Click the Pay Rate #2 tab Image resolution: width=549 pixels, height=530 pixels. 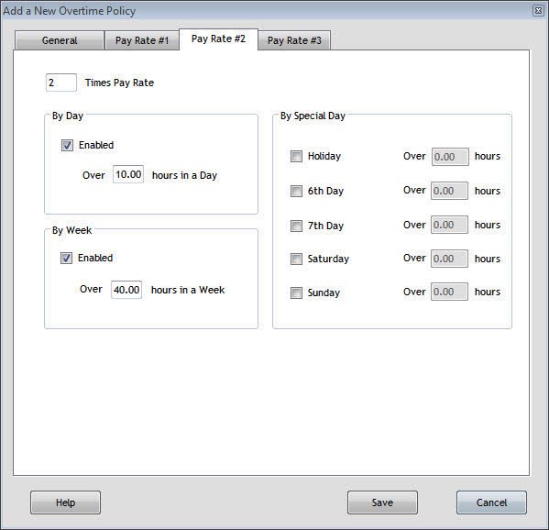[218, 39]
